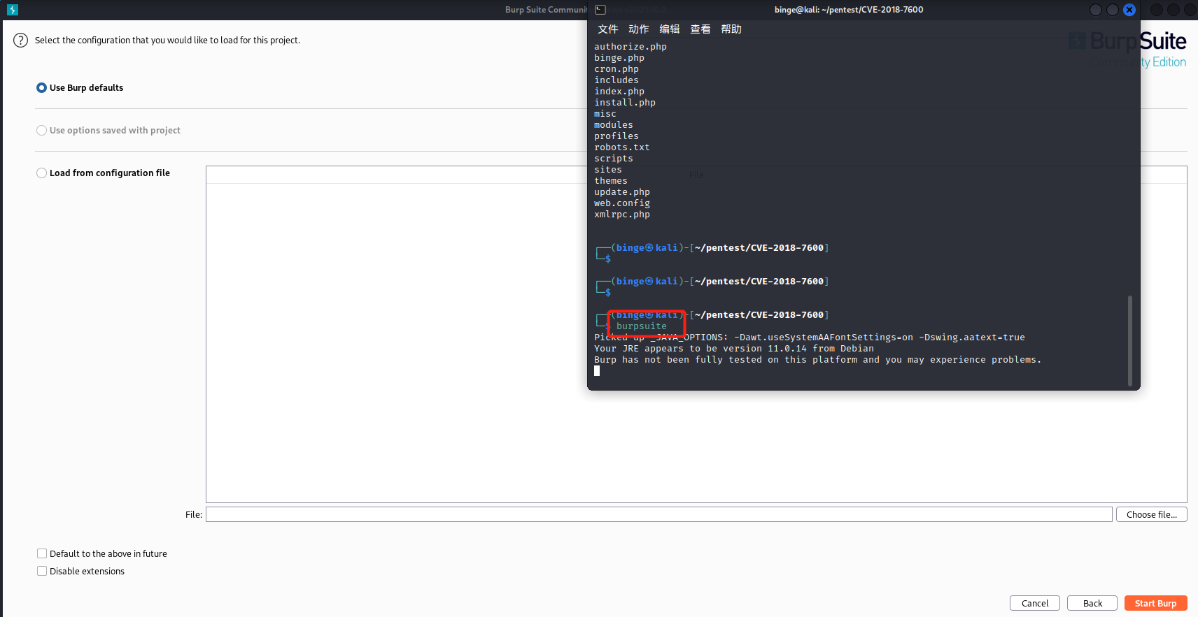This screenshot has height=617, width=1198.
Task: Click Start Burp button
Action: 1156,603
